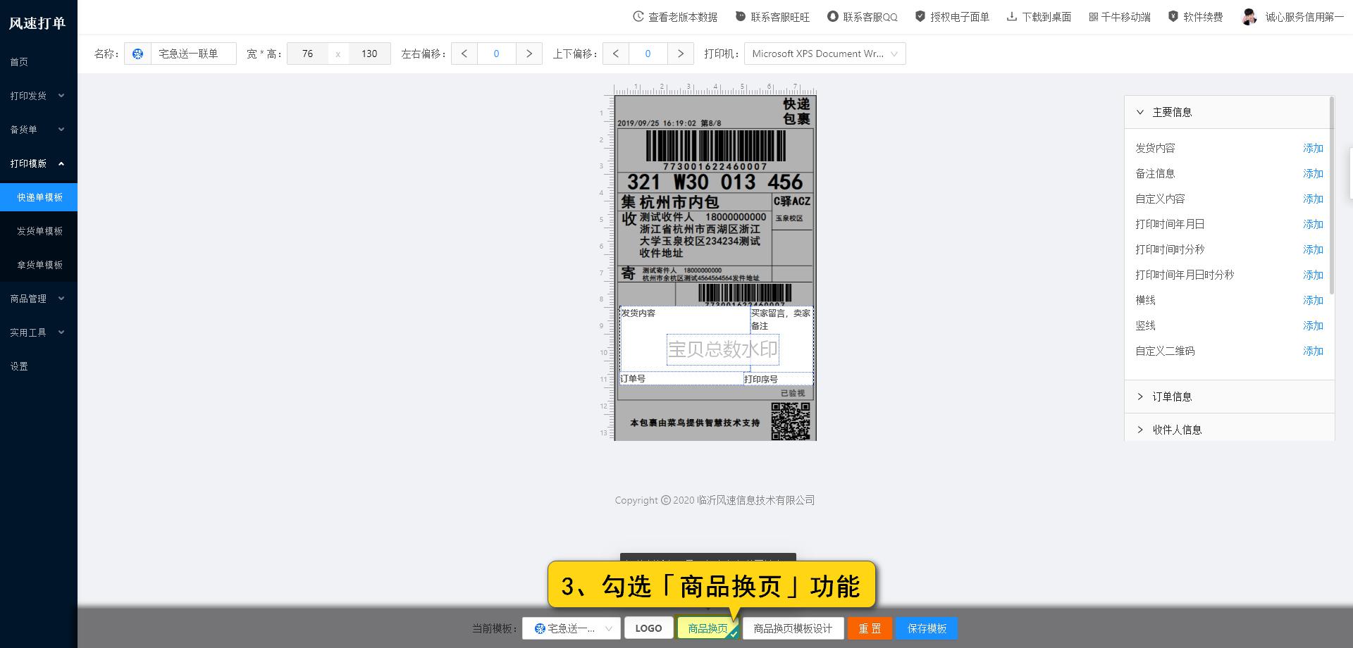Click the 风速打单 app logo title
The image size is (1353, 648).
tap(37, 23)
